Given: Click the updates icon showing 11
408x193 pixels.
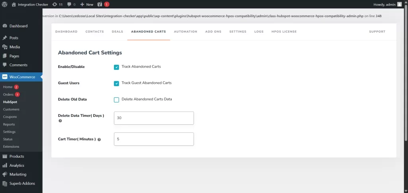Looking at the screenshot, I should pyautogui.click(x=54, y=4).
